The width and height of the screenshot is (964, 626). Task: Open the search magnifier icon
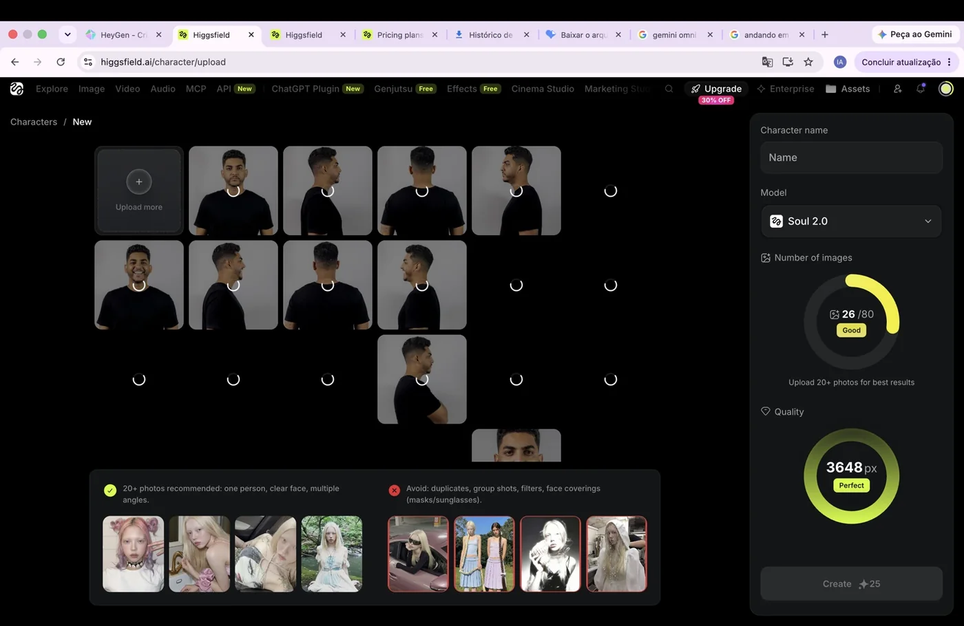click(x=669, y=89)
